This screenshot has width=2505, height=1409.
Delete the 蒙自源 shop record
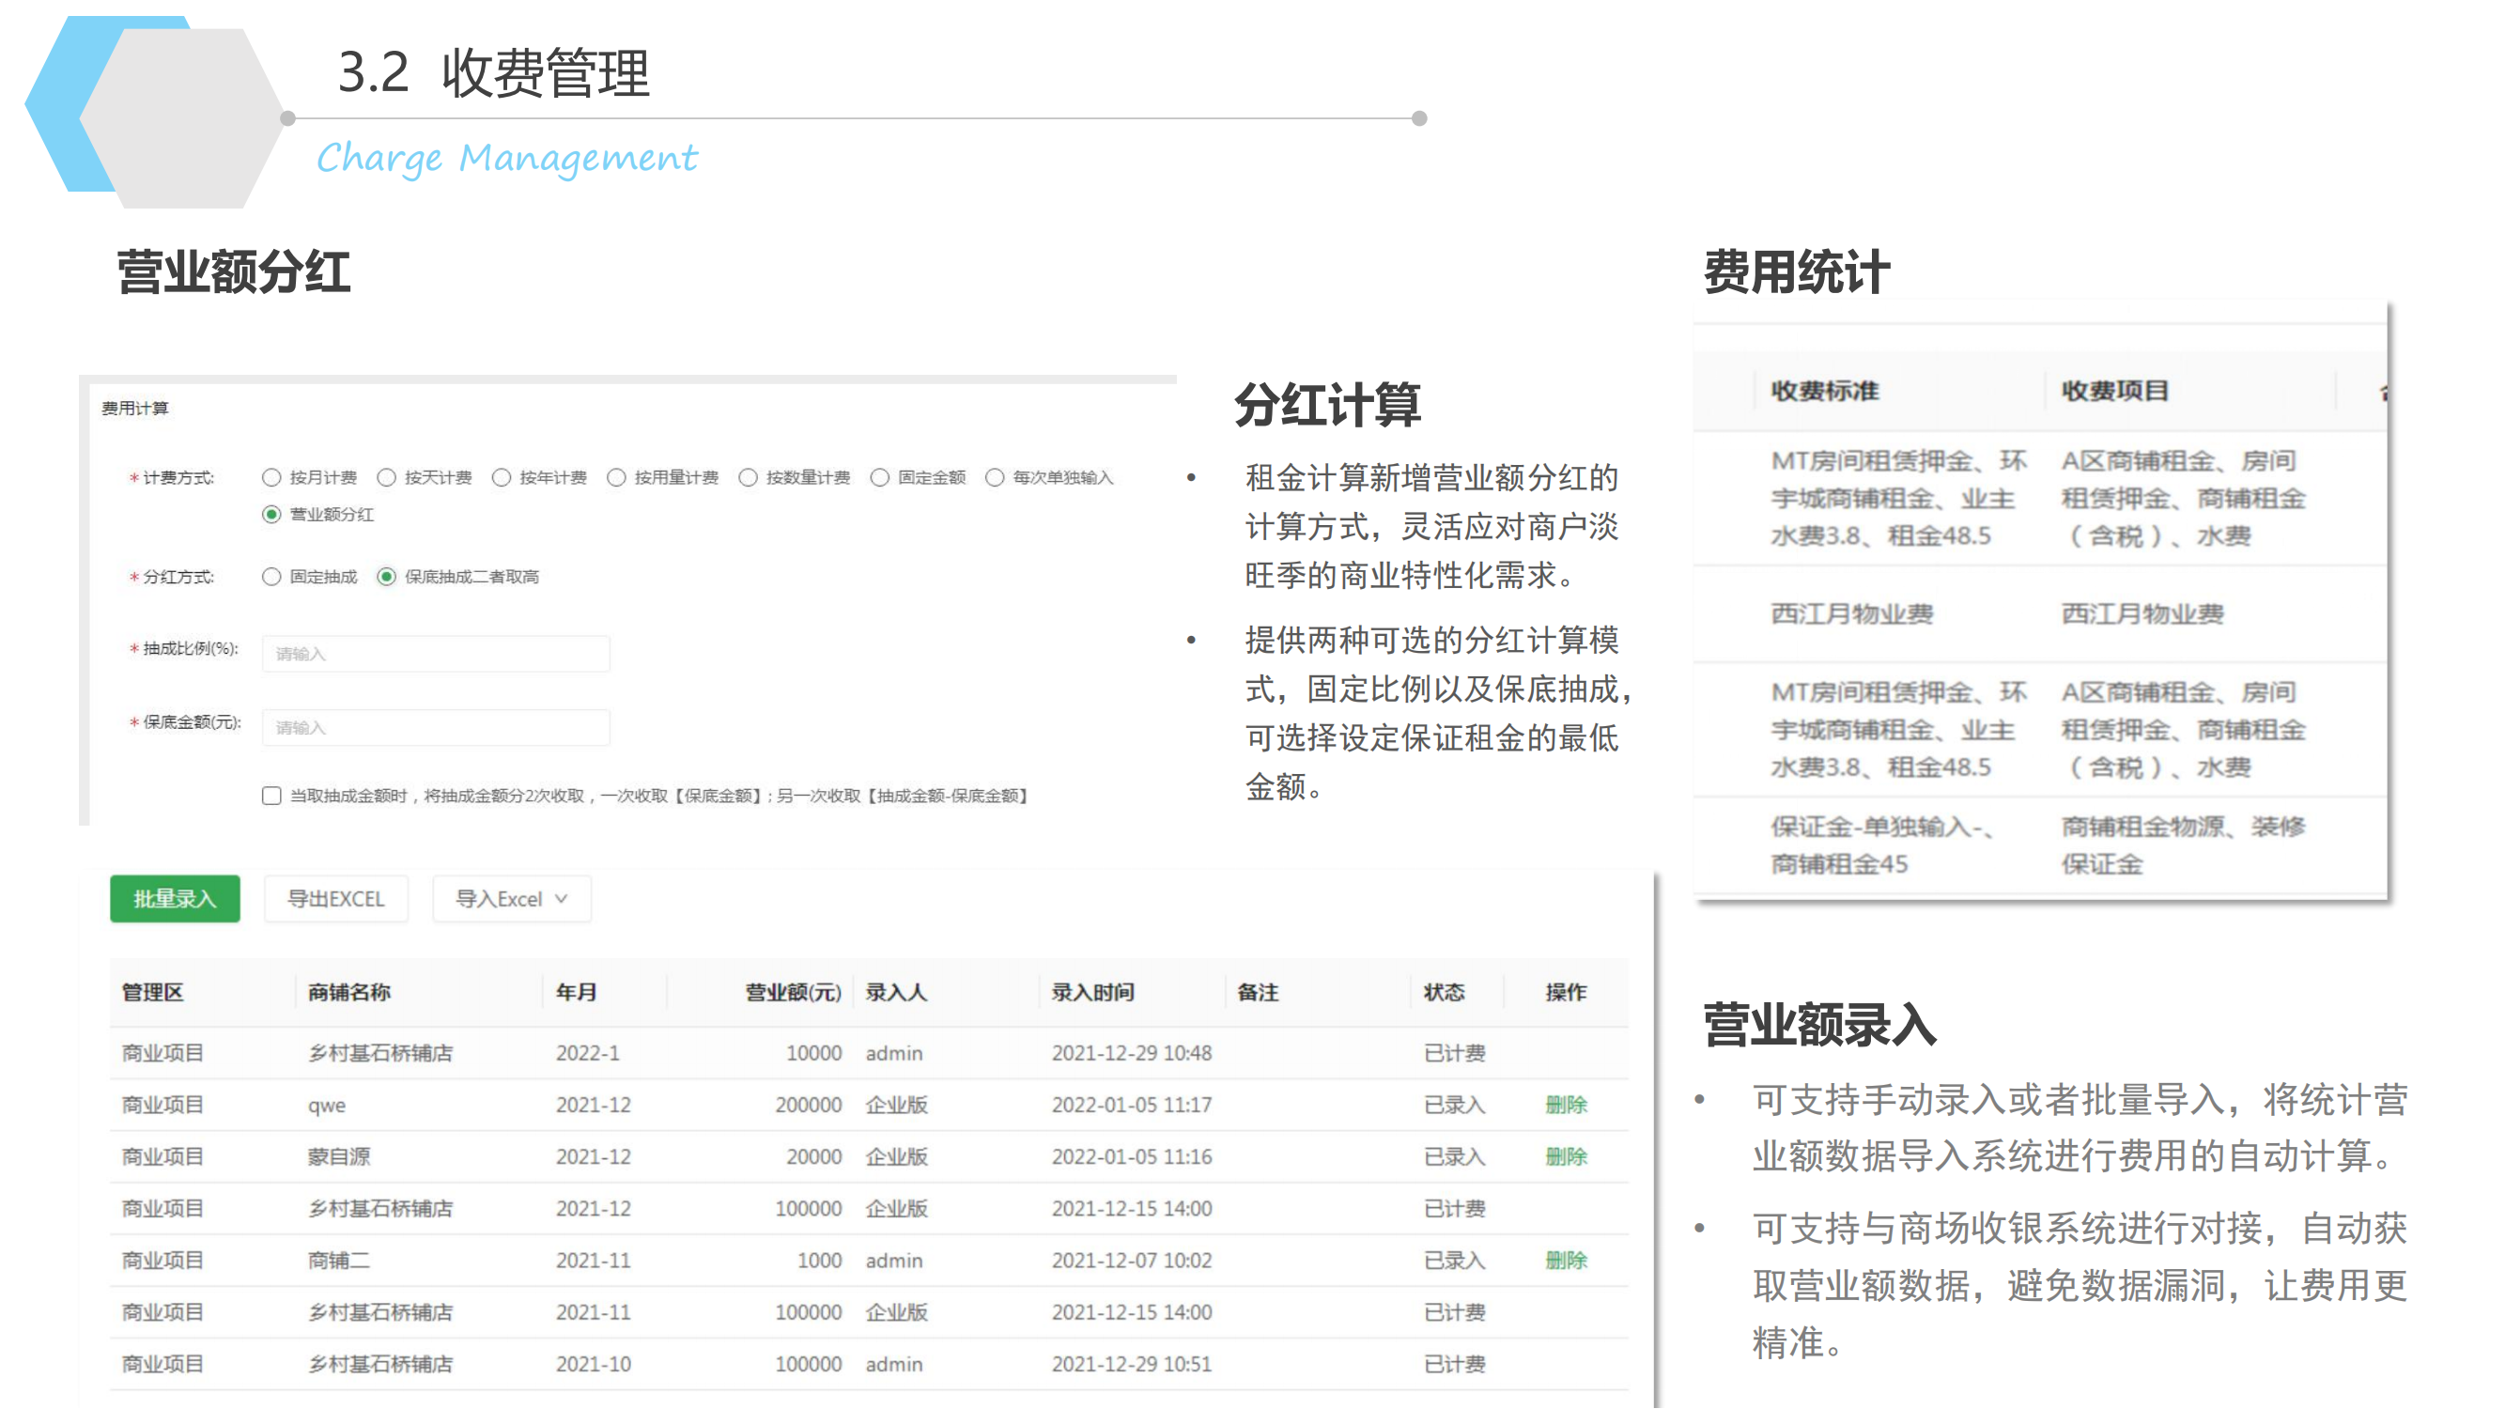1565,1156
